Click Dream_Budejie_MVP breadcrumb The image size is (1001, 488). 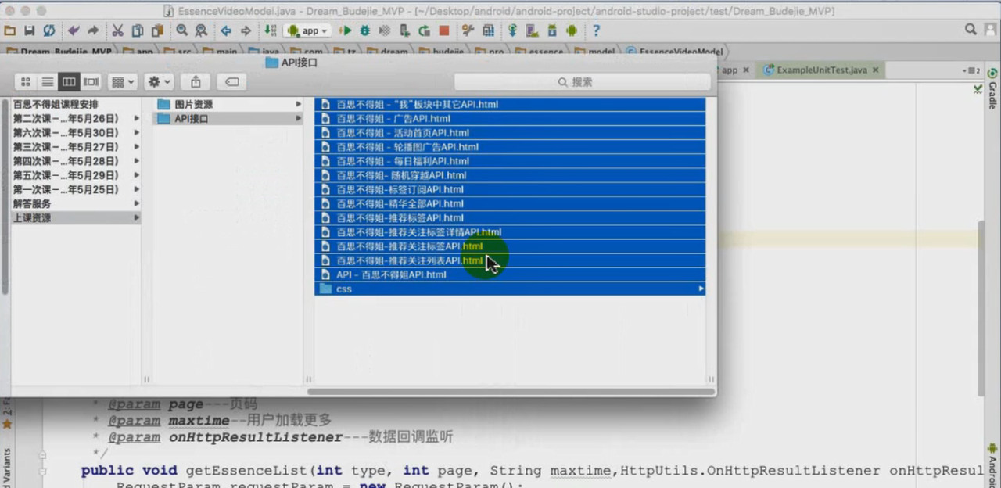pyautogui.click(x=60, y=52)
